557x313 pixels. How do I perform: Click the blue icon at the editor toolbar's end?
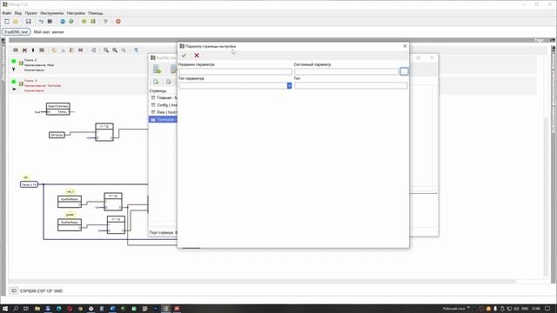click(136, 50)
